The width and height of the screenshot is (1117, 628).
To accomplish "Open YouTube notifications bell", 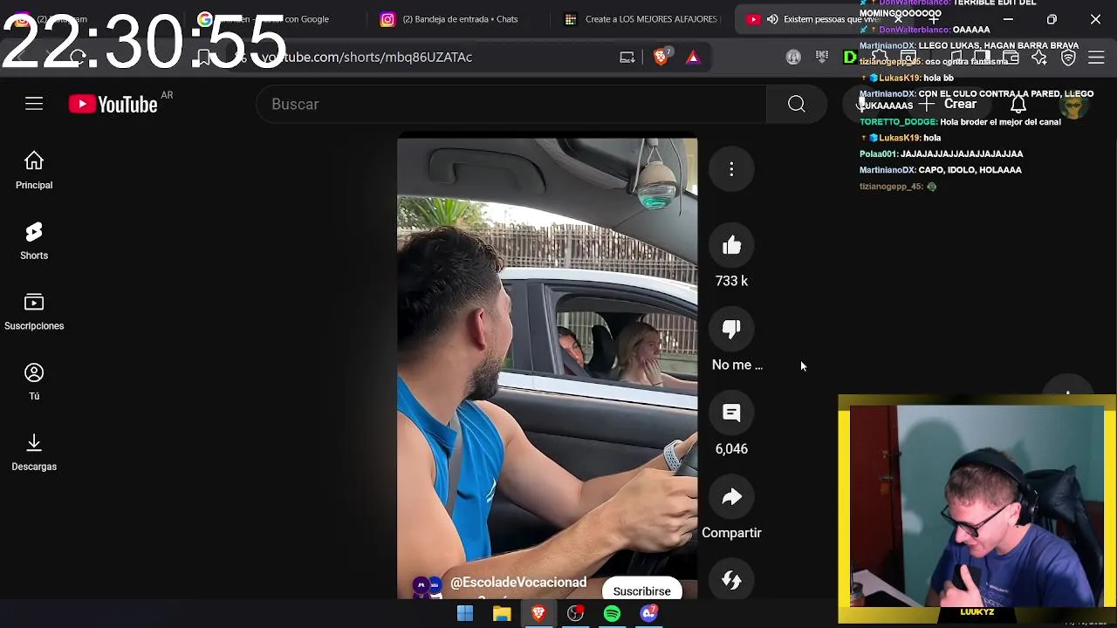I will [1018, 104].
